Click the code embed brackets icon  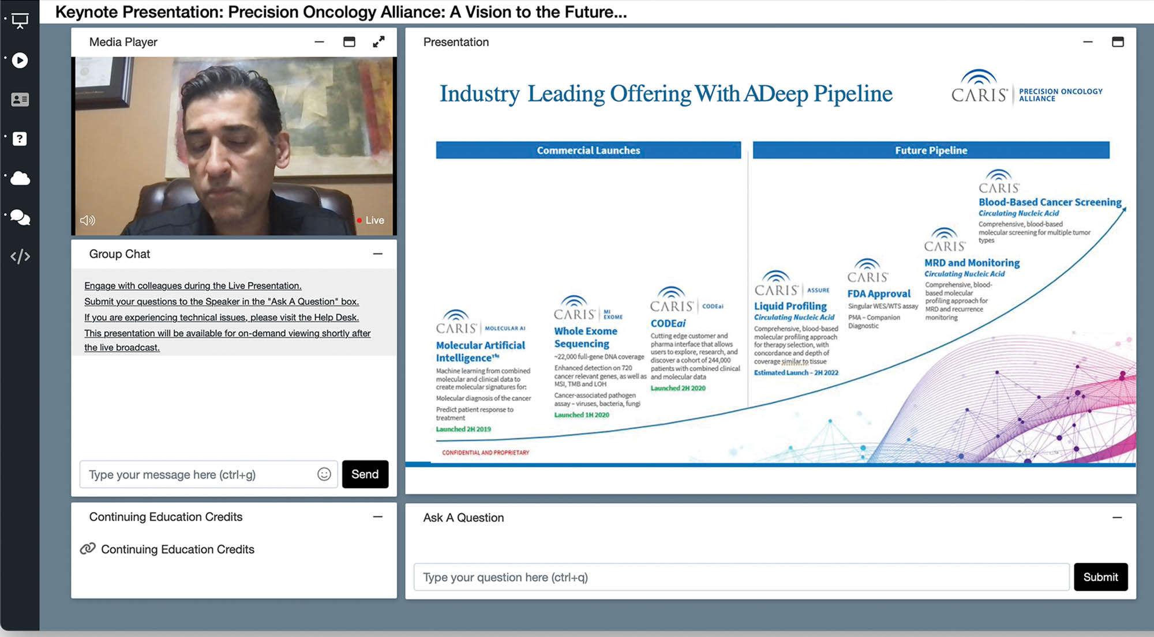(x=20, y=257)
